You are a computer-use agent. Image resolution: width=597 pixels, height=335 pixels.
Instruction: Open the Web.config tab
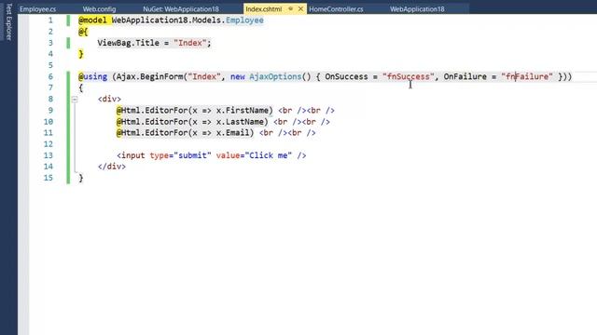coord(100,8)
